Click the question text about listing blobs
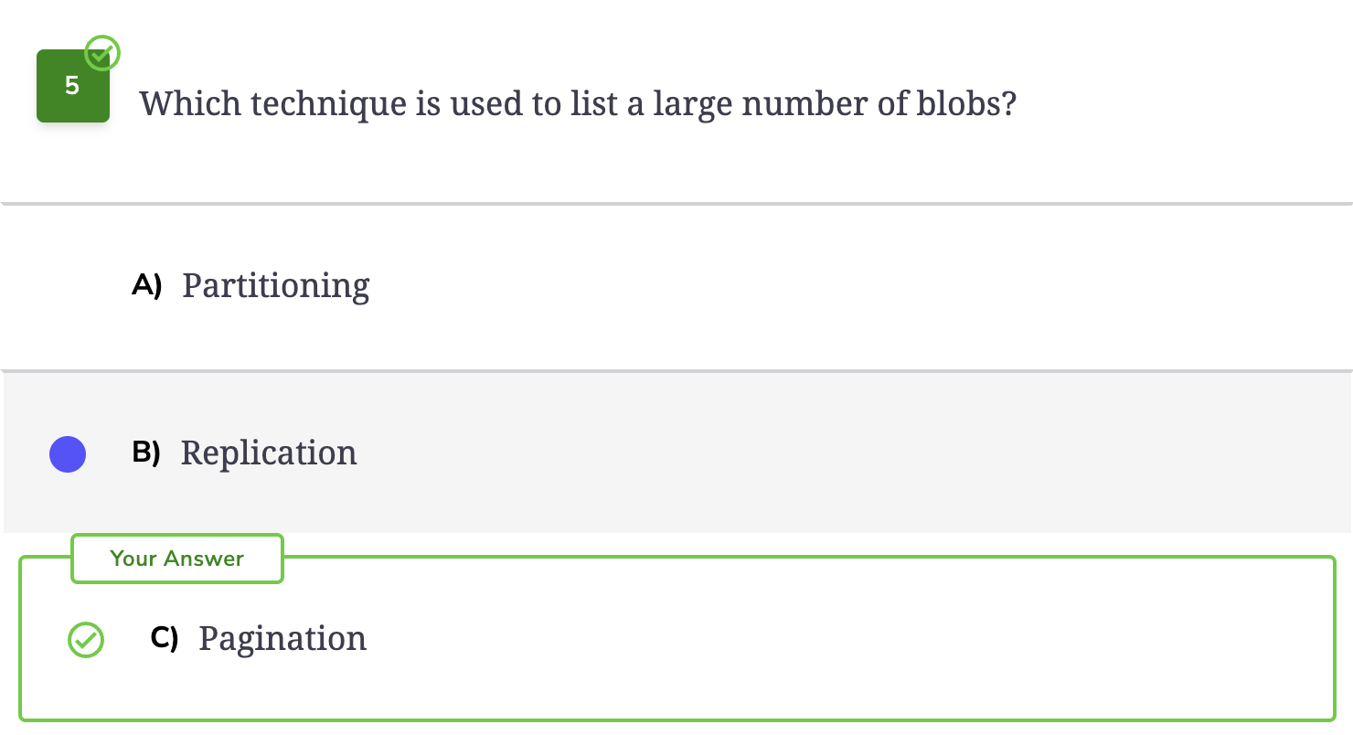1353x735 pixels. click(x=578, y=103)
